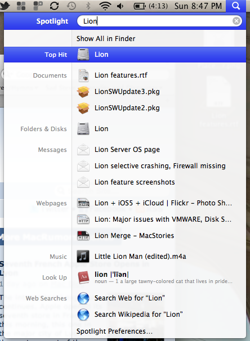Open Lion features.rtf document
Image resolution: width=250 pixels, height=341 pixels.
coord(120,75)
